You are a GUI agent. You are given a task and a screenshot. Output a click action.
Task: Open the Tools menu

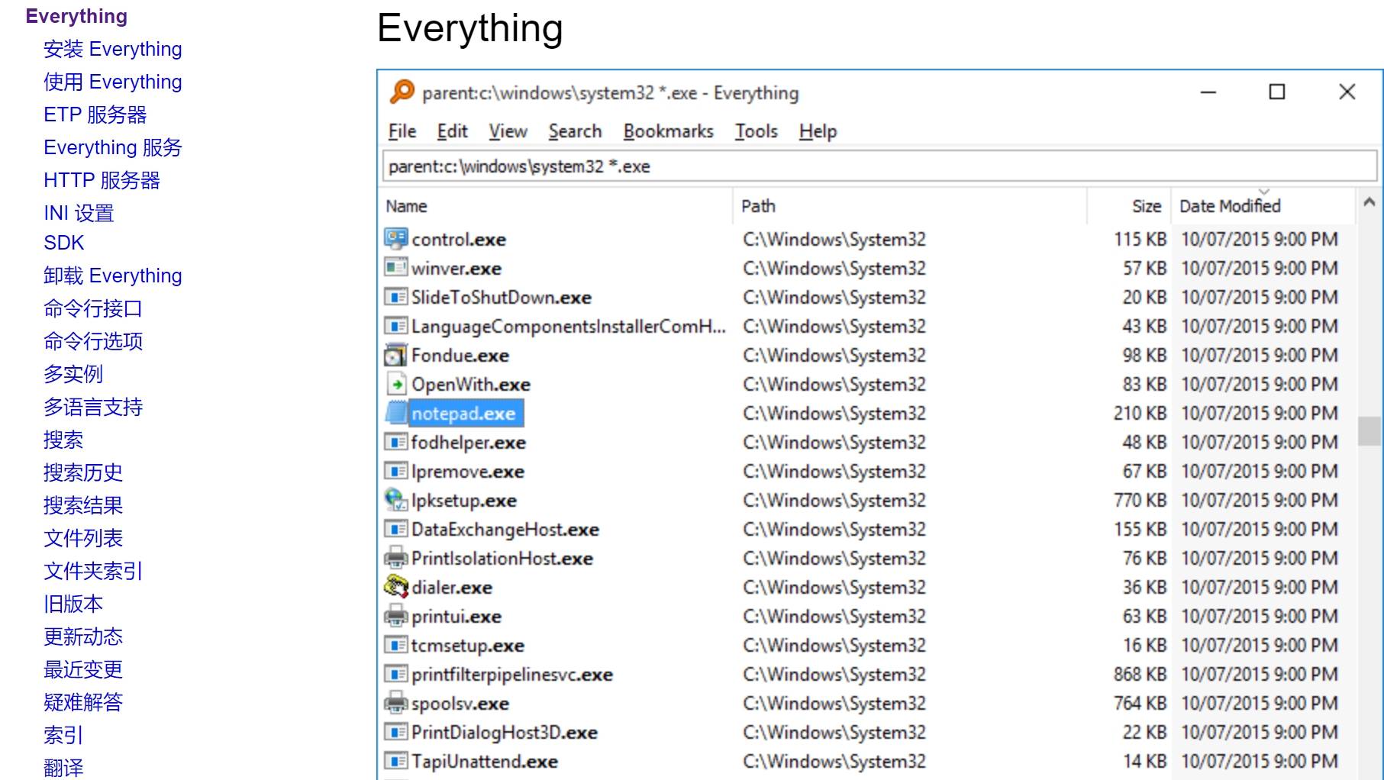click(x=756, y=131)
